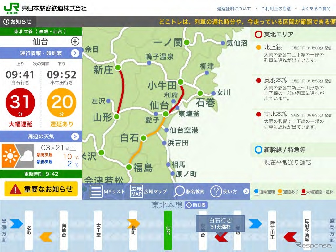Screen dimensions: 336x252
Task: Click 更新時刻 9:42 bar
Action: click(x=41, y=174)
